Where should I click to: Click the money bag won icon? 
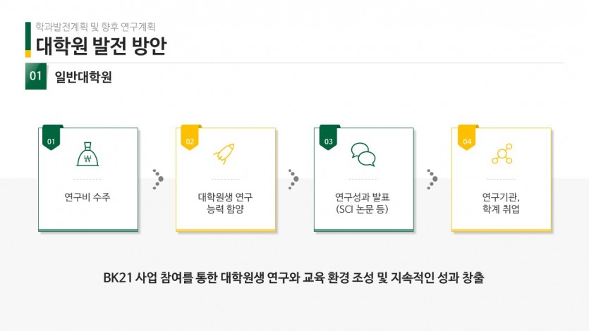pos(87,154)
